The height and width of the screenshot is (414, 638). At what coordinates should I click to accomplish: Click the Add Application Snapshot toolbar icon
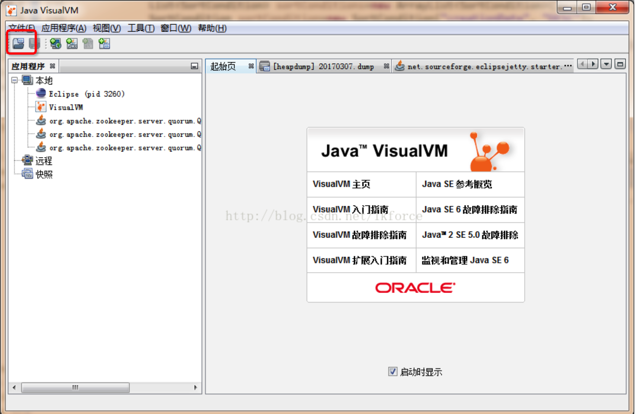click(104, 44)
